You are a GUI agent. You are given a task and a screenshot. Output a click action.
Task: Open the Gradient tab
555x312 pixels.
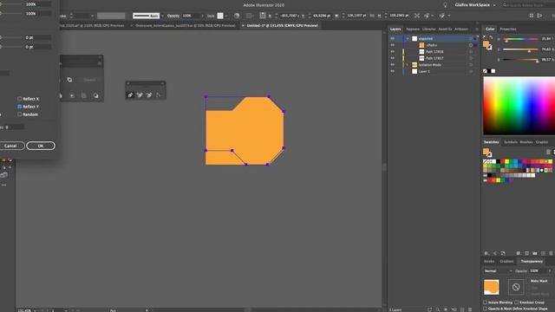[x=506, y=261]
